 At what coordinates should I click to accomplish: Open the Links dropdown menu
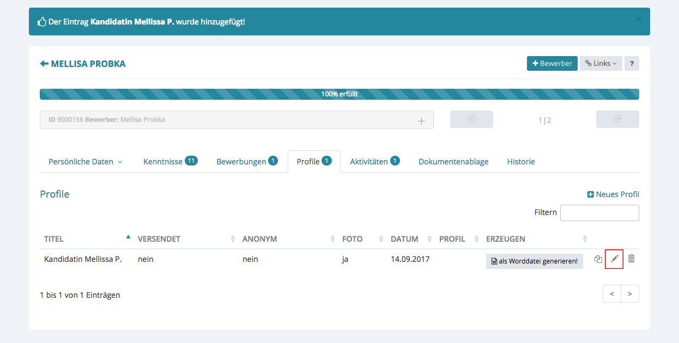(x=601, y=64)
